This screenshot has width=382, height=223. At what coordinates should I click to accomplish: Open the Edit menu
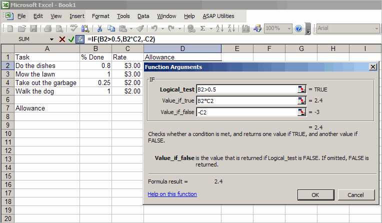coord(38,16)
